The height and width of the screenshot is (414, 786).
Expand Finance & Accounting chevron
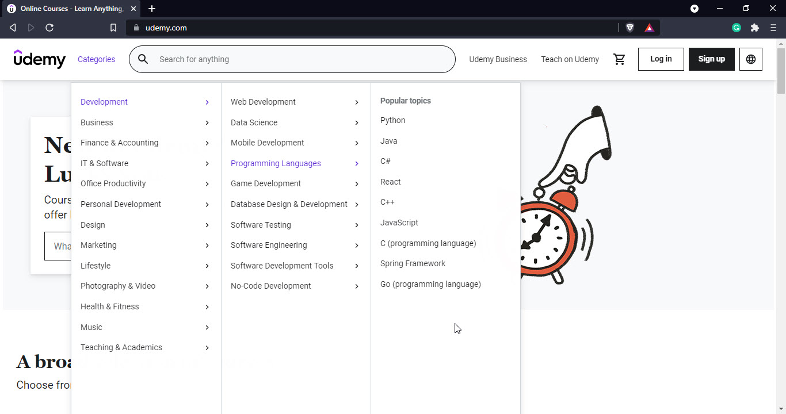click(207, 143)
